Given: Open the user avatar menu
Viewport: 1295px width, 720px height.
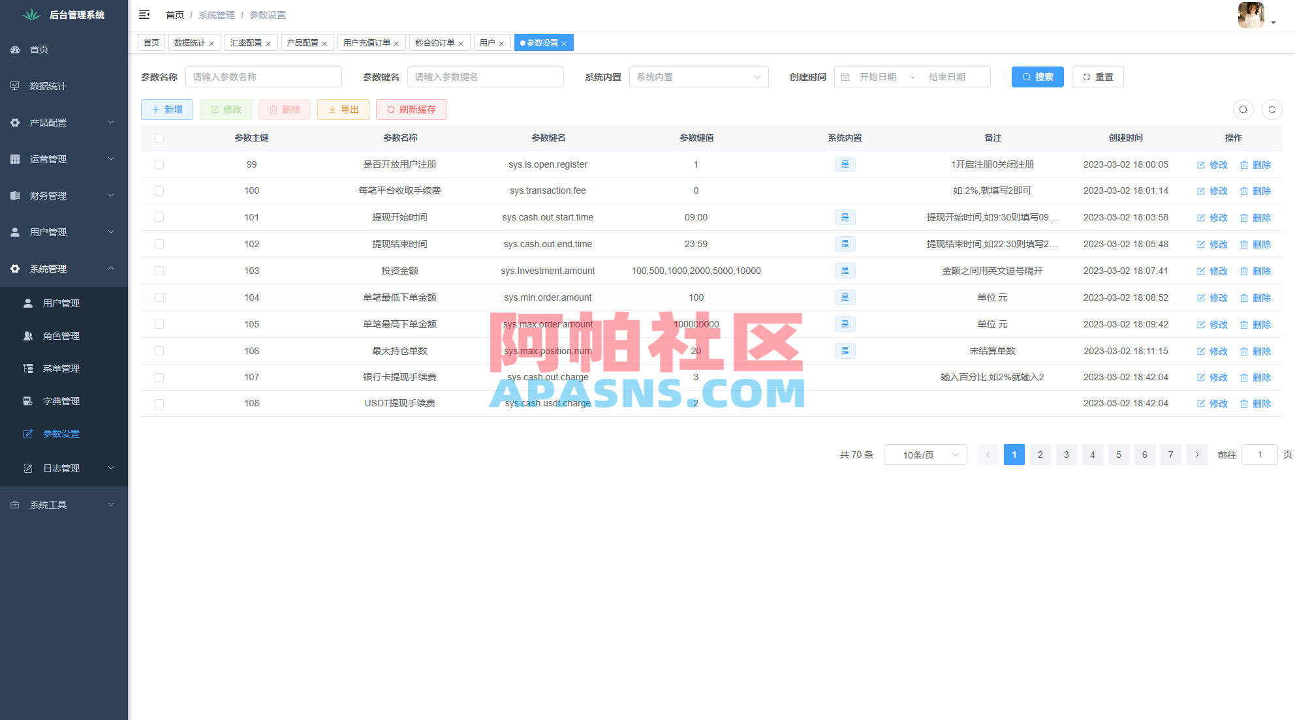Looking at the screenshot, I should point(1251,14).
